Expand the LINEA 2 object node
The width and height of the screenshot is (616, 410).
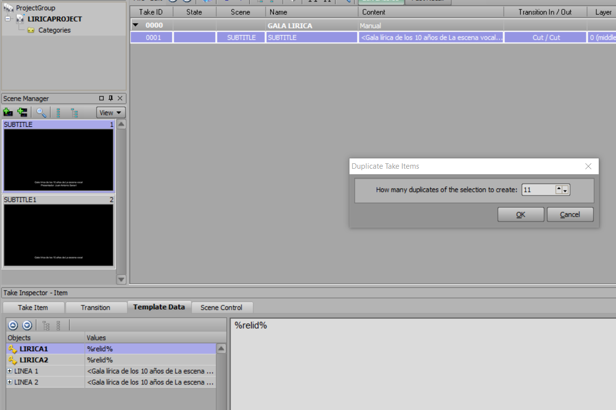click(x=10, y=382)
